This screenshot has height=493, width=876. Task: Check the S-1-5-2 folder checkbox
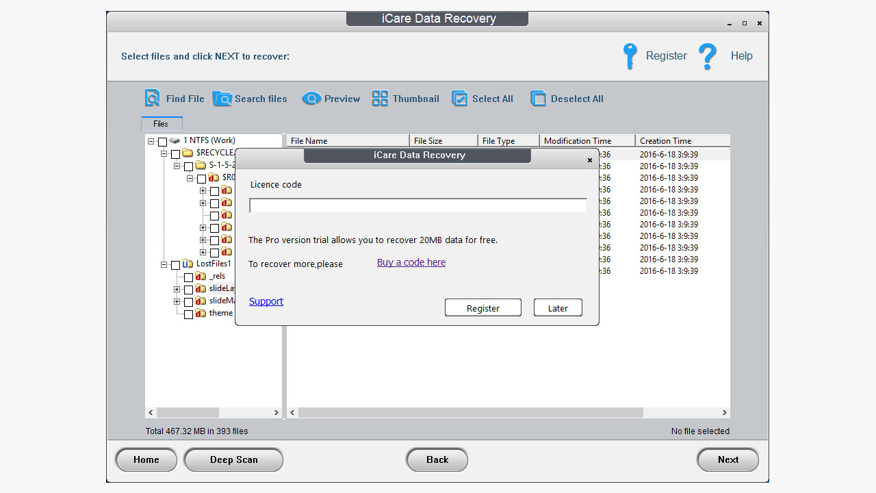click(188, 166)
